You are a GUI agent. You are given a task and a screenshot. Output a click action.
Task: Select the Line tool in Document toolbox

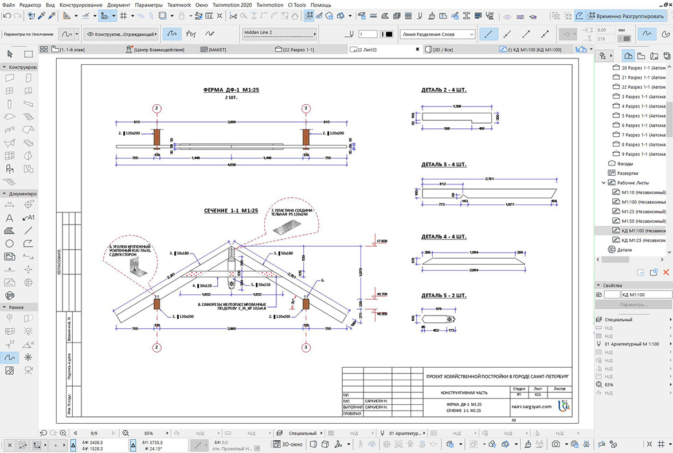click(x=28, y=231)
